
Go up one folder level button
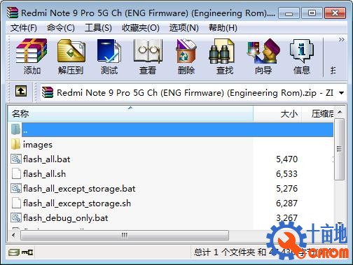click(21, 91)
